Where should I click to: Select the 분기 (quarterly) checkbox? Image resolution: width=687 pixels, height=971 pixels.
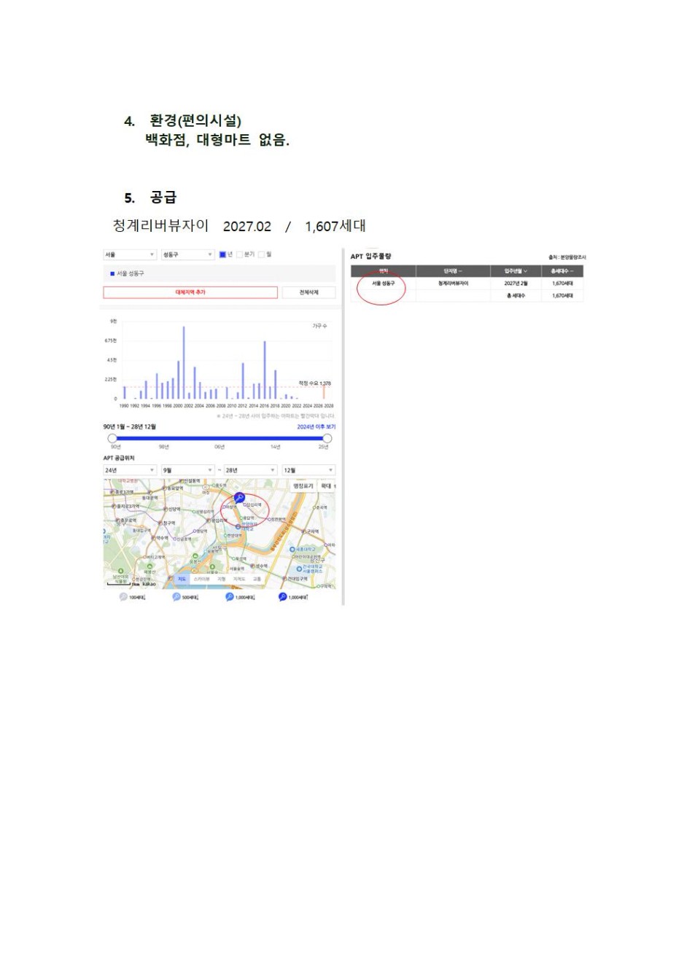239,254
